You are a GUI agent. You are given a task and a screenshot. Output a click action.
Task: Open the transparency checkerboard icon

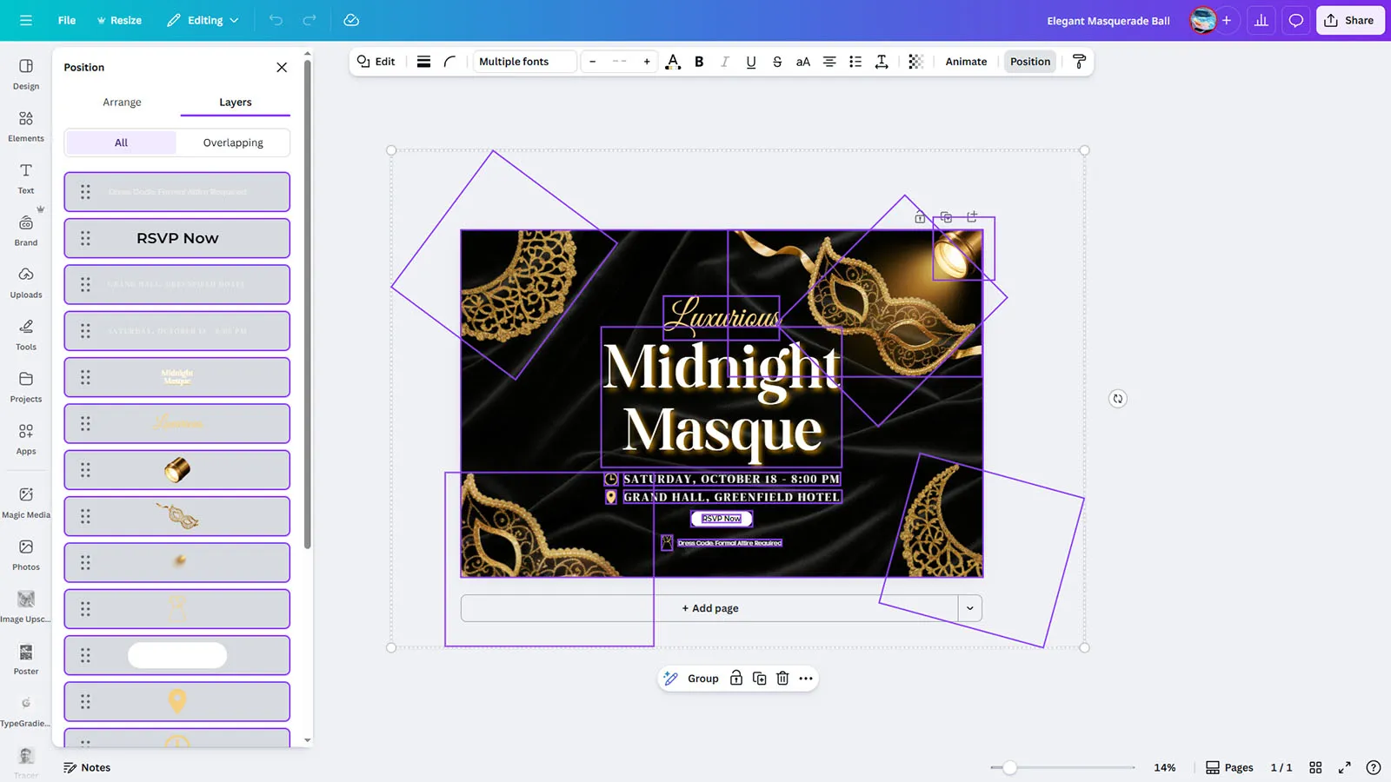[915, 62]
